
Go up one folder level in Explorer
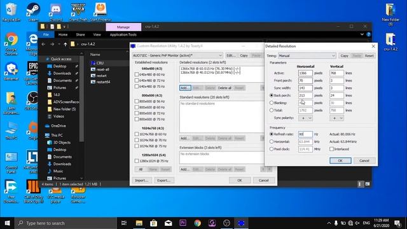(65, 44)
